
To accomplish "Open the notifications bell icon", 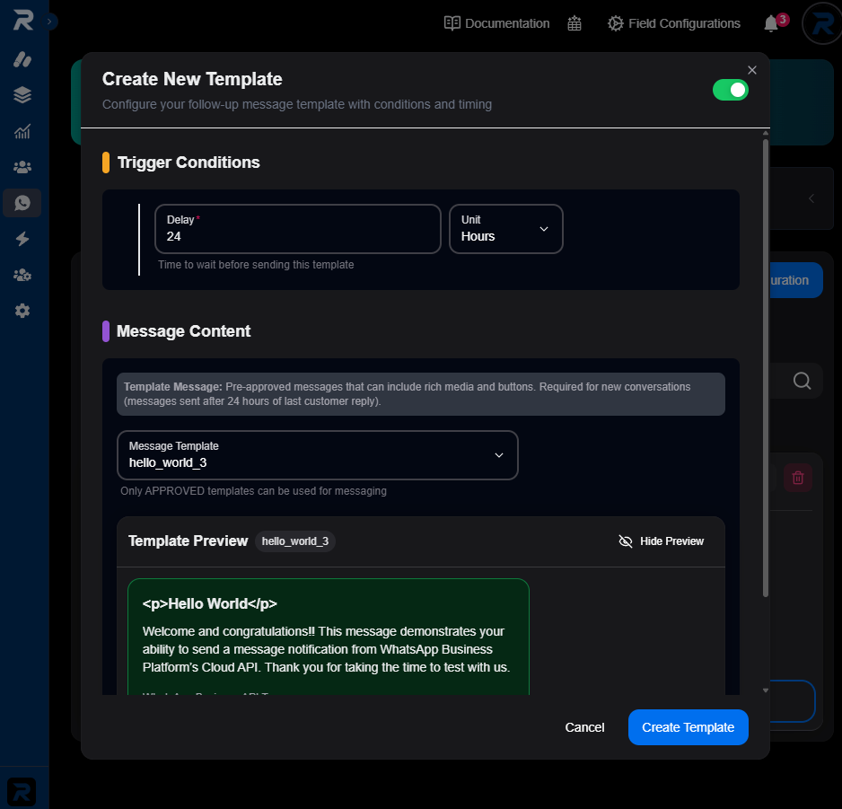I will (771, 23).
